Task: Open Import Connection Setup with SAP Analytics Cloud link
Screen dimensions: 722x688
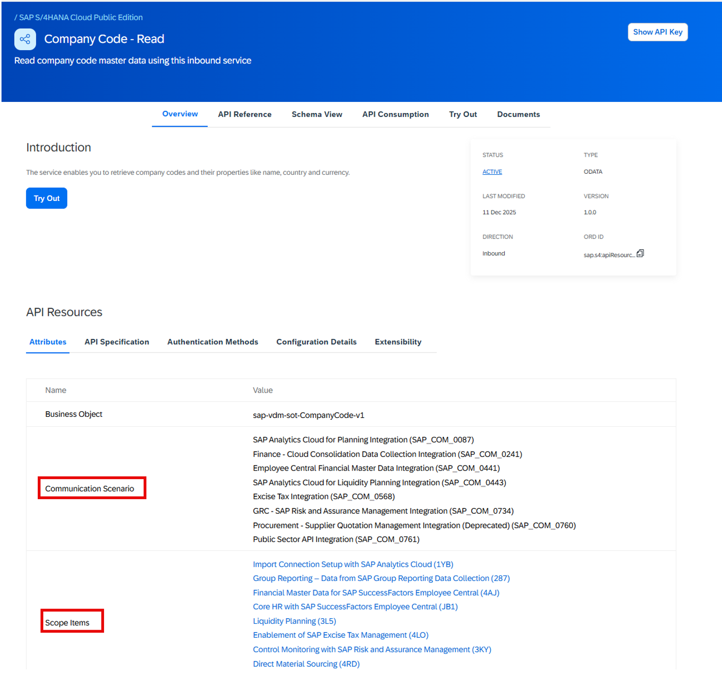Action: pos(353,564)
